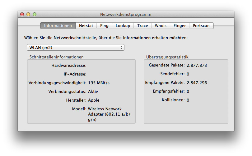Zoom window with the green button

pyautogui.click(x=35, y=14)
